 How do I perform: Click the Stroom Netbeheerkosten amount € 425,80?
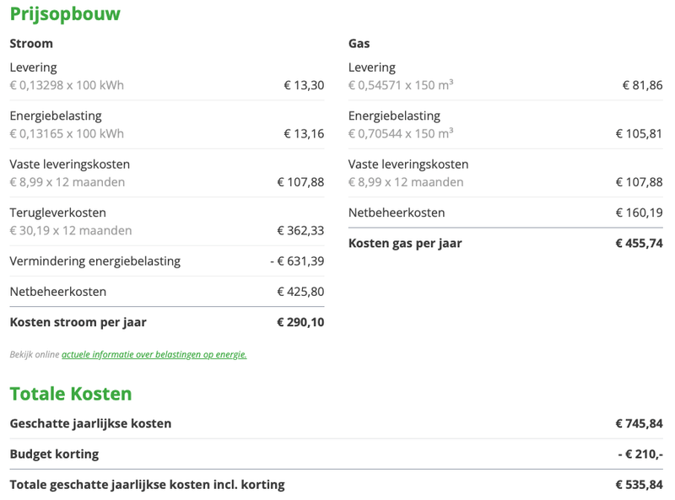300,292
